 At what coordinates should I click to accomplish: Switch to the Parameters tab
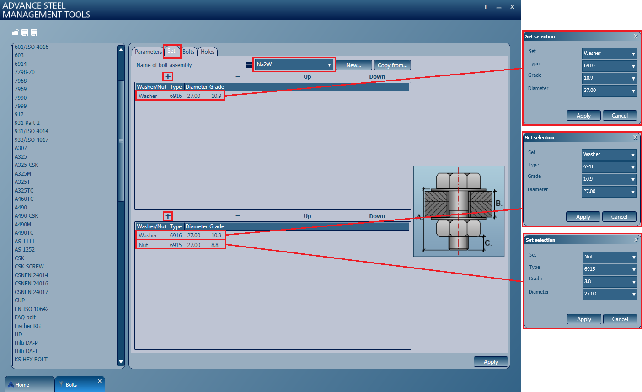click(148, 52)
